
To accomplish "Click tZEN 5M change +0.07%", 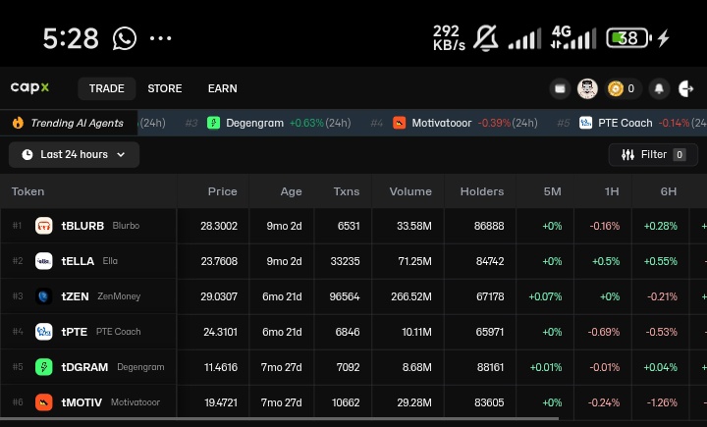I will pos(545,296).
